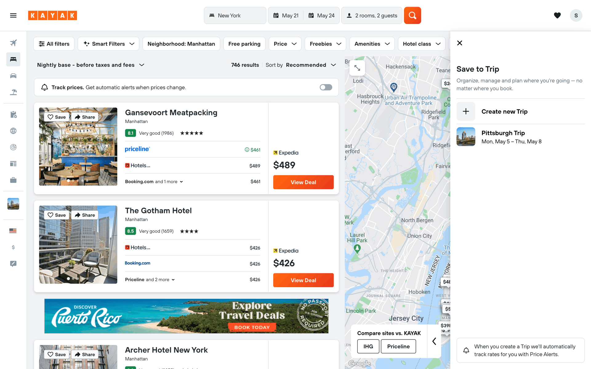
Task: Open Archer Hotel New York title link
Action: click(166, 350)
